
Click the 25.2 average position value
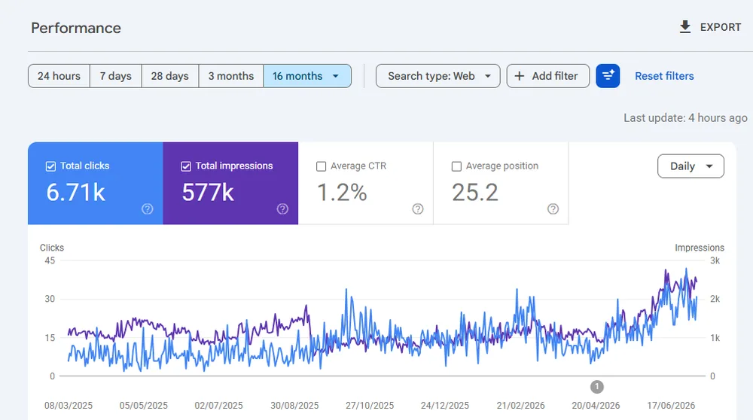tap(475, 193)
